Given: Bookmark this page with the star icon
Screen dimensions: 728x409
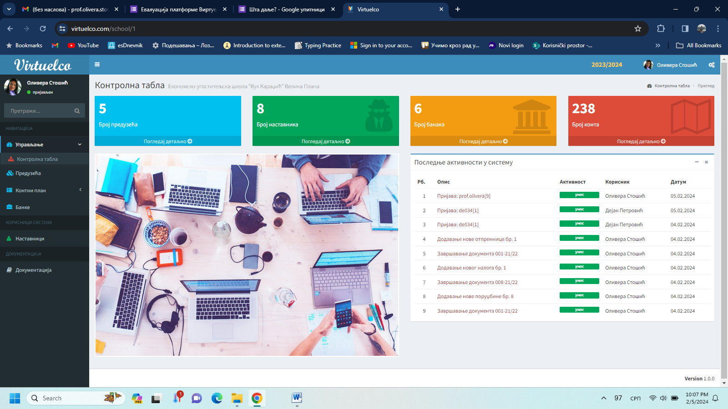Looking at the screenshot, I should 638,29.
